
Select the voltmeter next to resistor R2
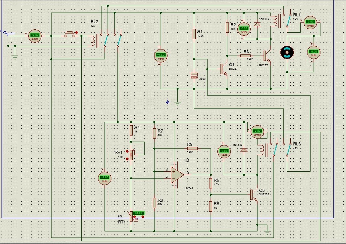[244, 29]
